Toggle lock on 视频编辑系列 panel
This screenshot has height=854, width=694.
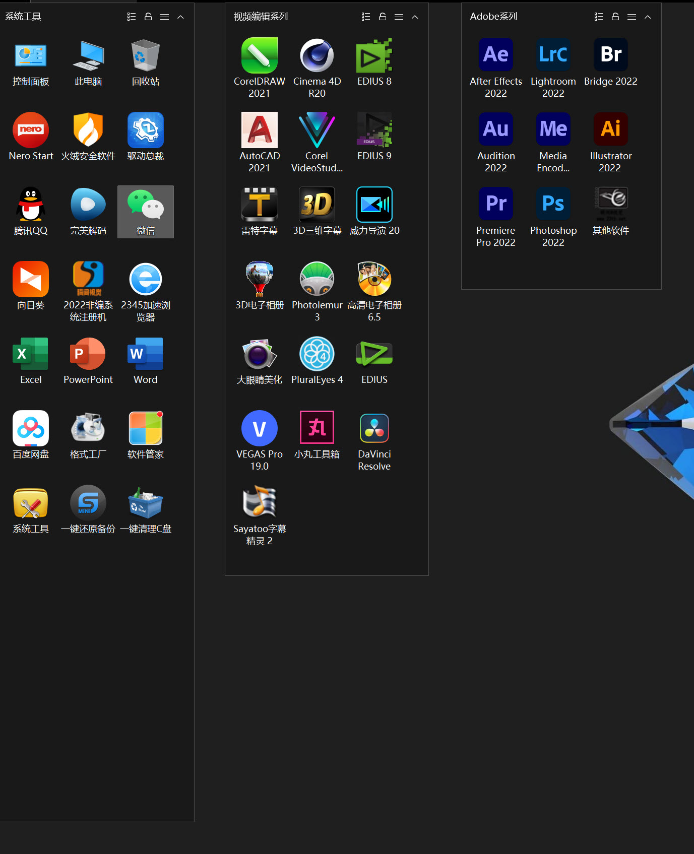point(383,17)
